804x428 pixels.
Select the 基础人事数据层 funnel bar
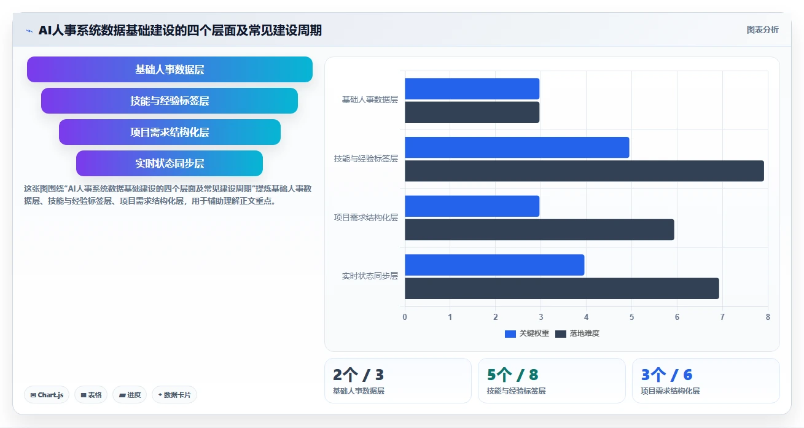[x=170, y=69]
